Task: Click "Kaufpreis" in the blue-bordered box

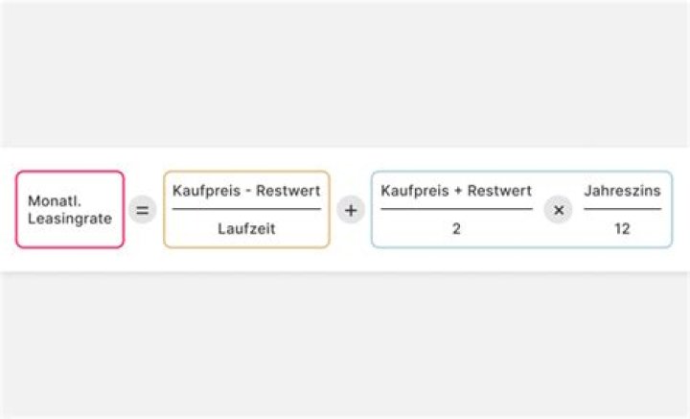Action: click(413, 191)
